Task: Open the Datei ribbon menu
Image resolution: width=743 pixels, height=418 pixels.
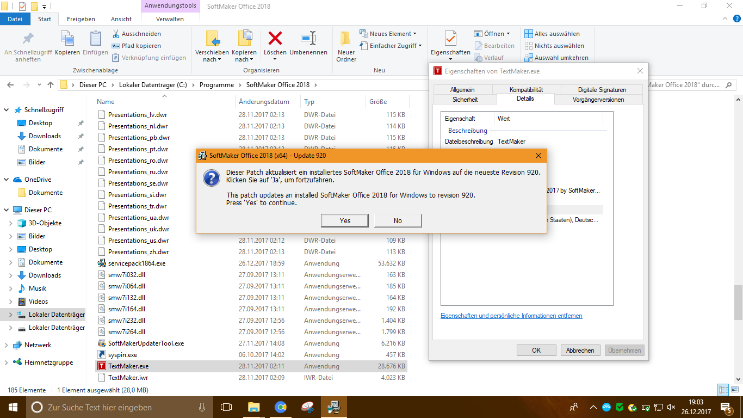Action: (15, 19)
